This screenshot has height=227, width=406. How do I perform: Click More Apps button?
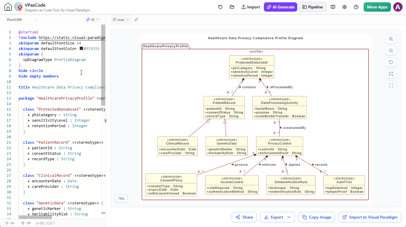coord(377,7)
